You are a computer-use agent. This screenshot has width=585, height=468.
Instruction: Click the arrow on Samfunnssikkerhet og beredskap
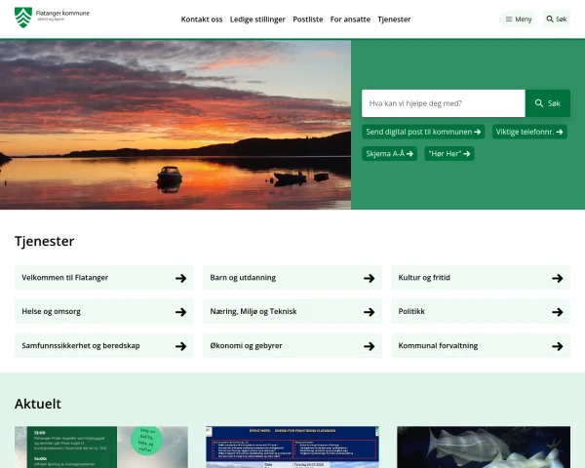click(x=181, y=346)
